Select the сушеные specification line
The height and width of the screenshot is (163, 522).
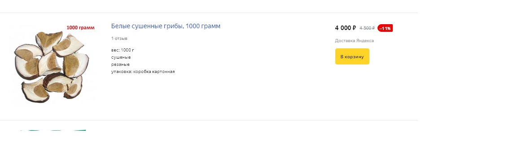coord(121,57)
